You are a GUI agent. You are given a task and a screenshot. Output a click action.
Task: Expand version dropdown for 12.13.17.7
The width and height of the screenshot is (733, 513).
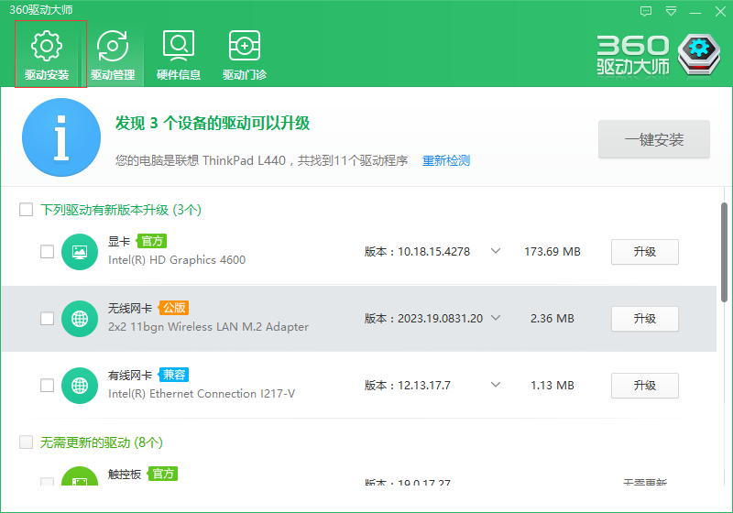496,385
